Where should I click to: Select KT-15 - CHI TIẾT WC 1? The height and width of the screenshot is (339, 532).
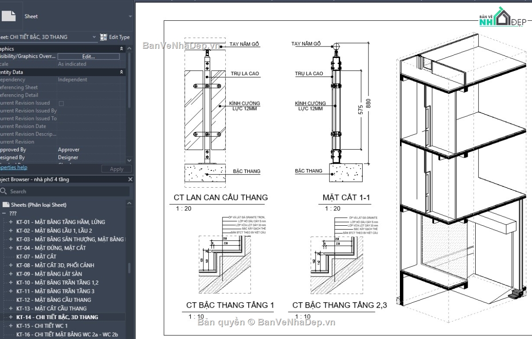[42, 326]
